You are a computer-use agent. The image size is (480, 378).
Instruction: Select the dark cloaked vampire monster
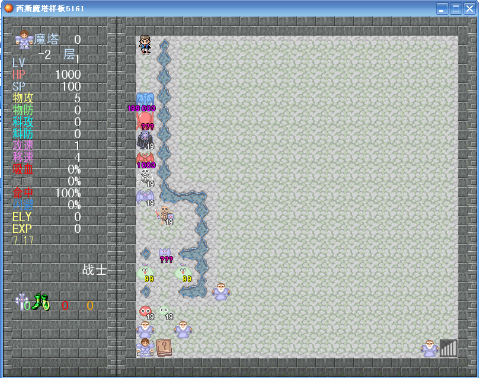[145, 140]
